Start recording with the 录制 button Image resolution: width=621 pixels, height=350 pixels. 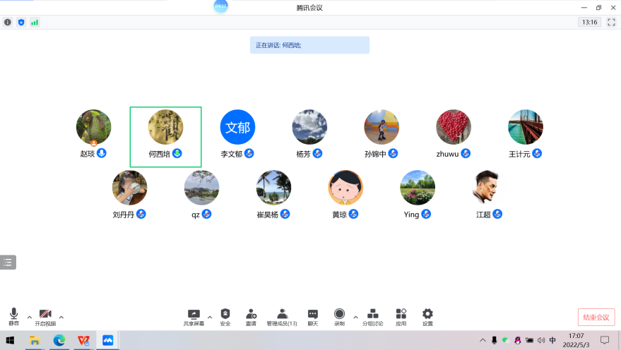pos(340,316)
